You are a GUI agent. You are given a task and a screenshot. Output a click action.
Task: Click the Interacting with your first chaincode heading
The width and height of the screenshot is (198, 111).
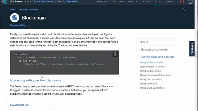(36, 80)
